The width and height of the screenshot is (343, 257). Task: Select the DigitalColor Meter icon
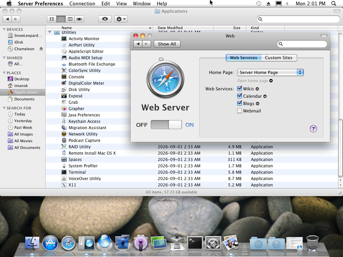(64, 83)
